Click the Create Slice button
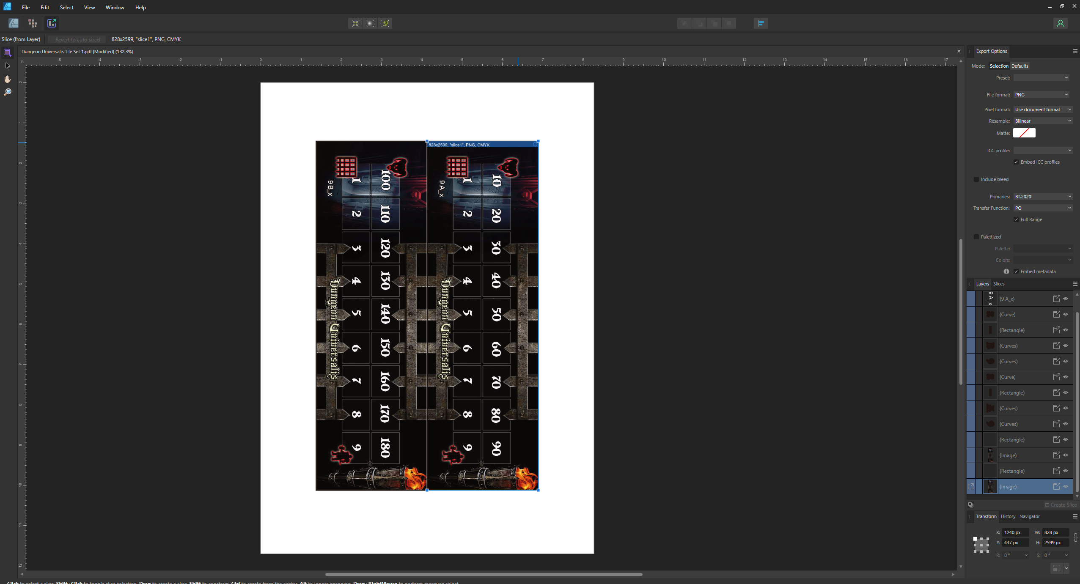The width and height of the screenshot is (1080, 584). (1061, 505)
